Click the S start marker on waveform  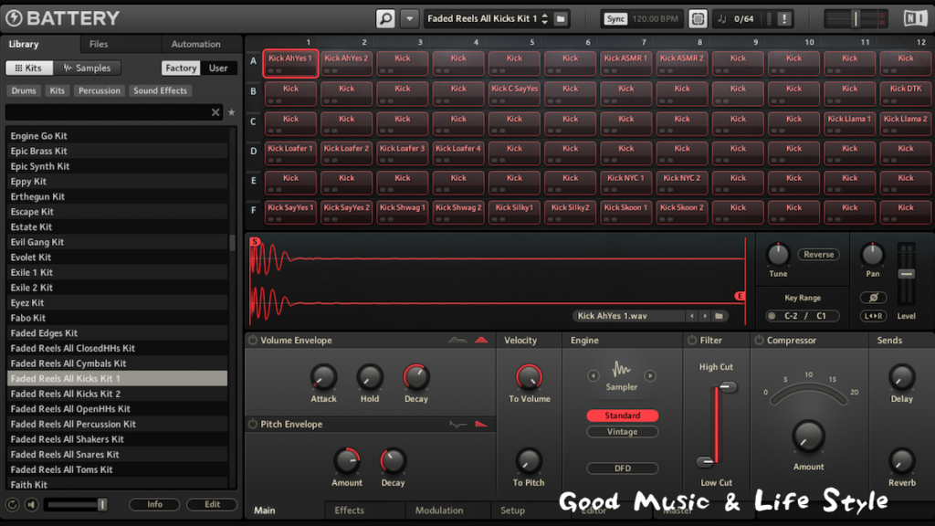(256, 241)
